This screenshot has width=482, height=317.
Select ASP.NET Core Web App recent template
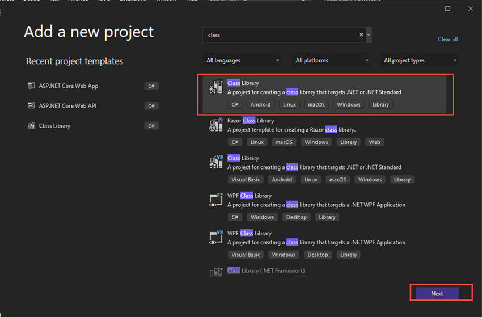[x=68, y=86]
